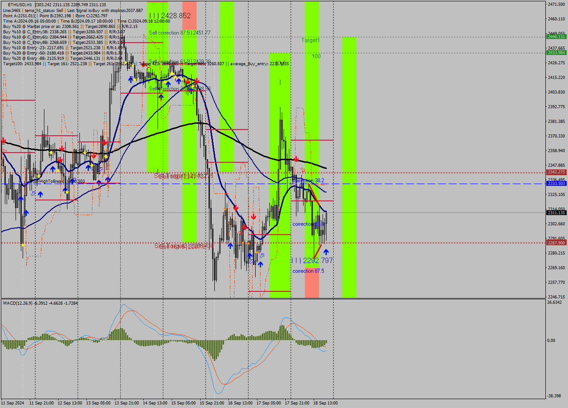Click the red arrow marker at the far left edge
Image resolution: width=568 pixels, height=408 pixels.
pos(4,141)
